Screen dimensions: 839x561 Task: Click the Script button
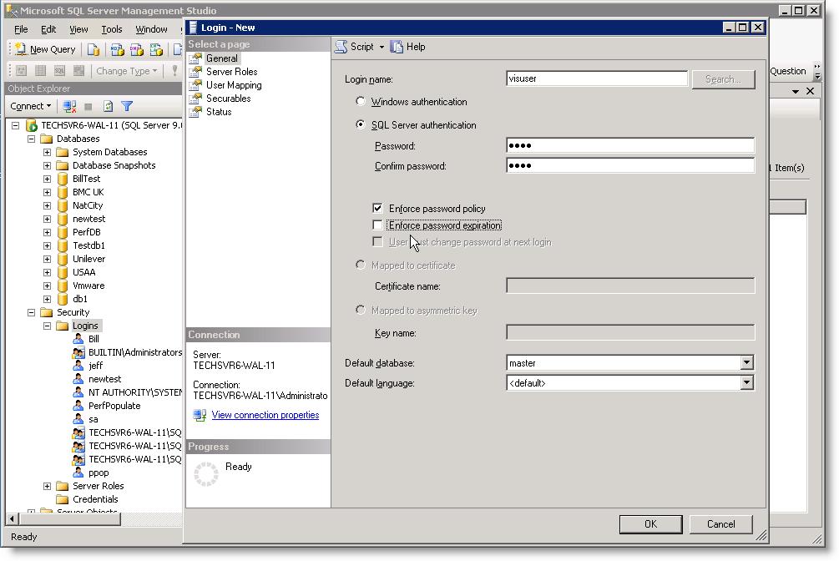pos(356,47)
